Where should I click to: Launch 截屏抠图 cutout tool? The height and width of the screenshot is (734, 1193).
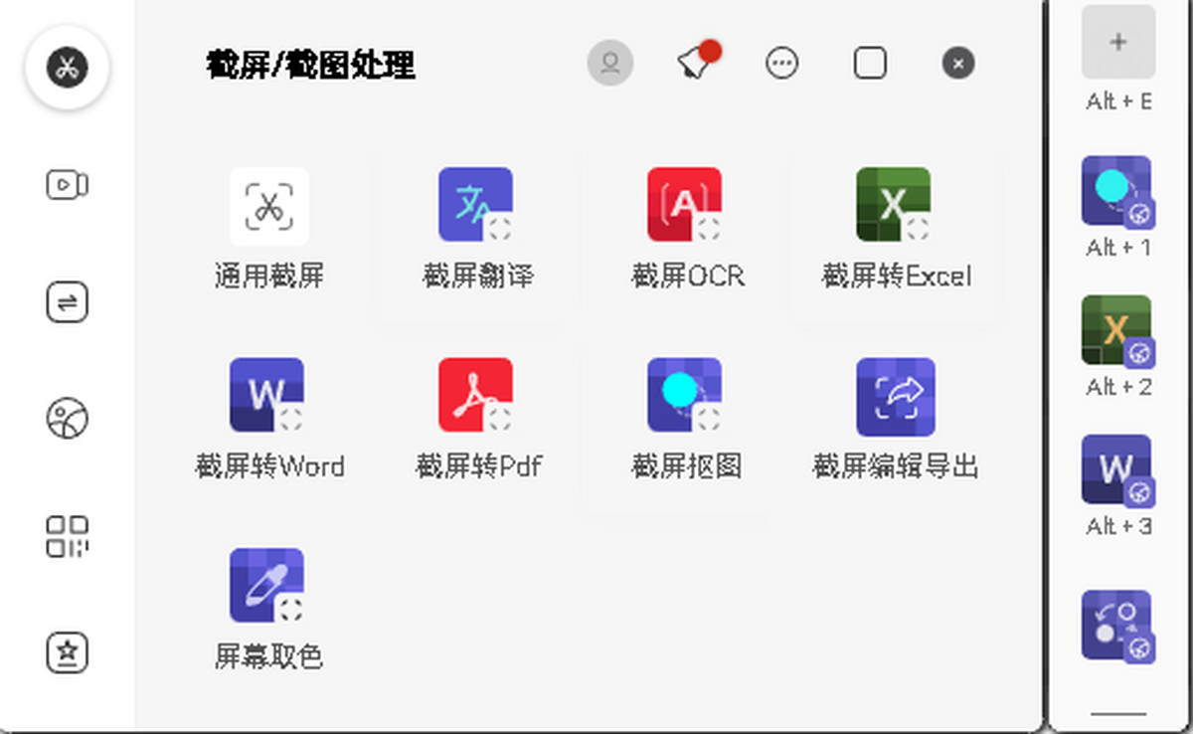click(x=687, y=420)
